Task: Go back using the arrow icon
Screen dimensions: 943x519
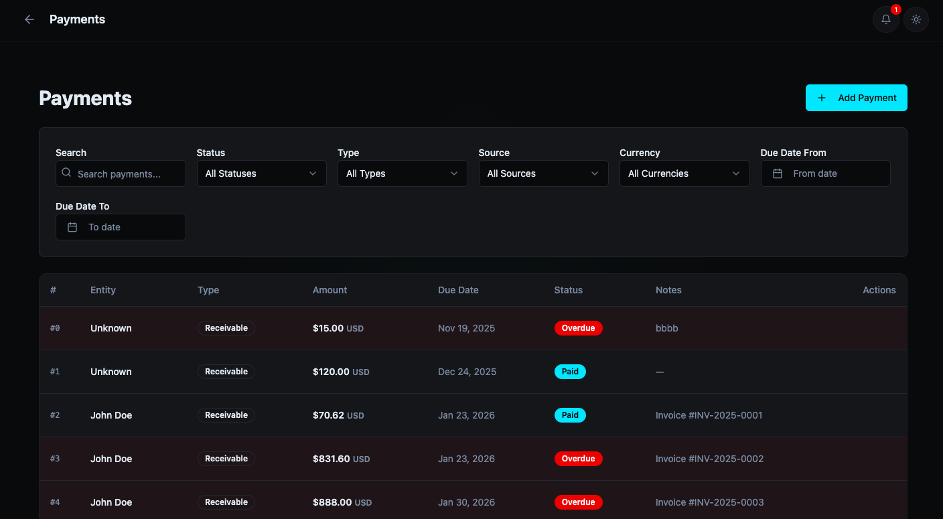Action: point(29,19)
